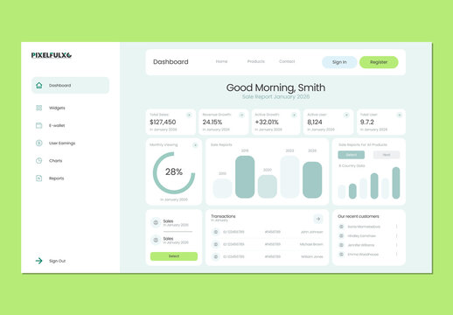
Task: Click the Dashboard title in top bar
Action: pos(171,62)
